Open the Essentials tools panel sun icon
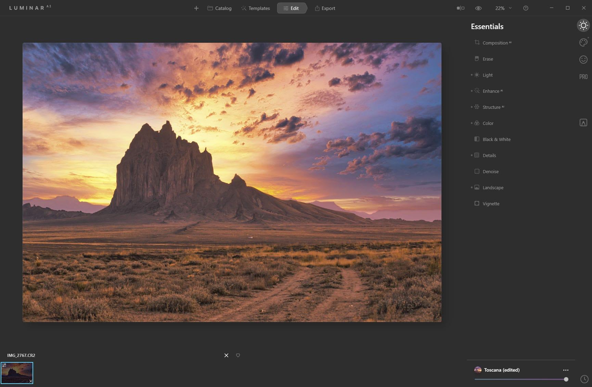This screenshot has width=592, height=387. coord(583,25)
